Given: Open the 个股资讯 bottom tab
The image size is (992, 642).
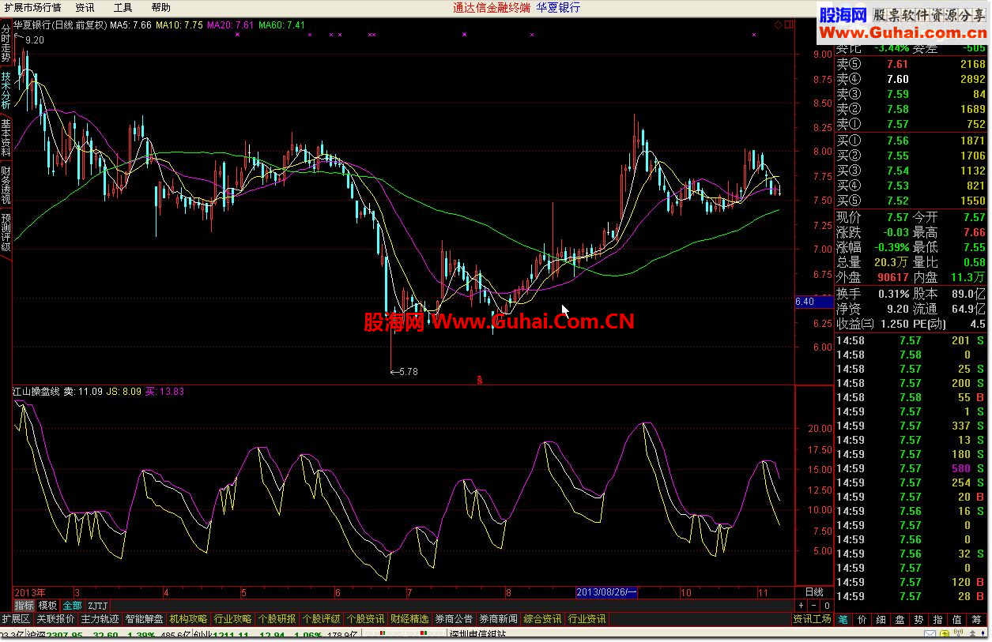Looking at the screenshot, I should pyautogui.click(x=366, y=619).
